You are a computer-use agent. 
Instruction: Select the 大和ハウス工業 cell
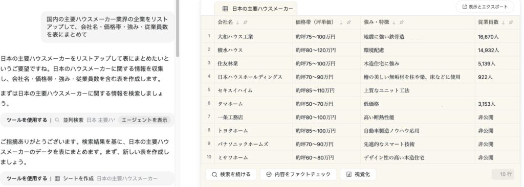(x=253, y=37)
